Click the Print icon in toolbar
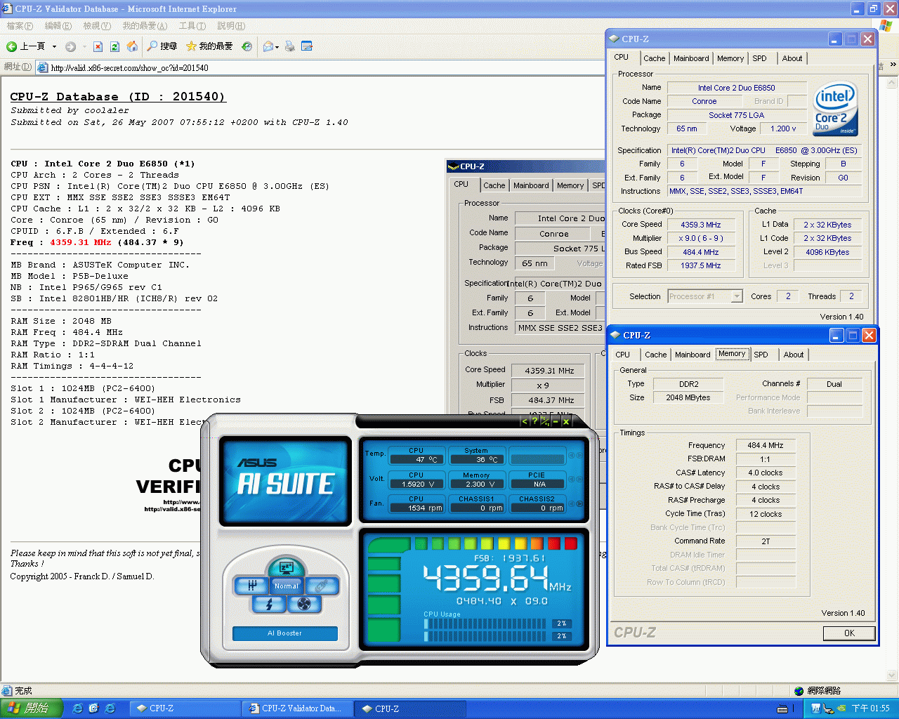 [x=289, y=46]
